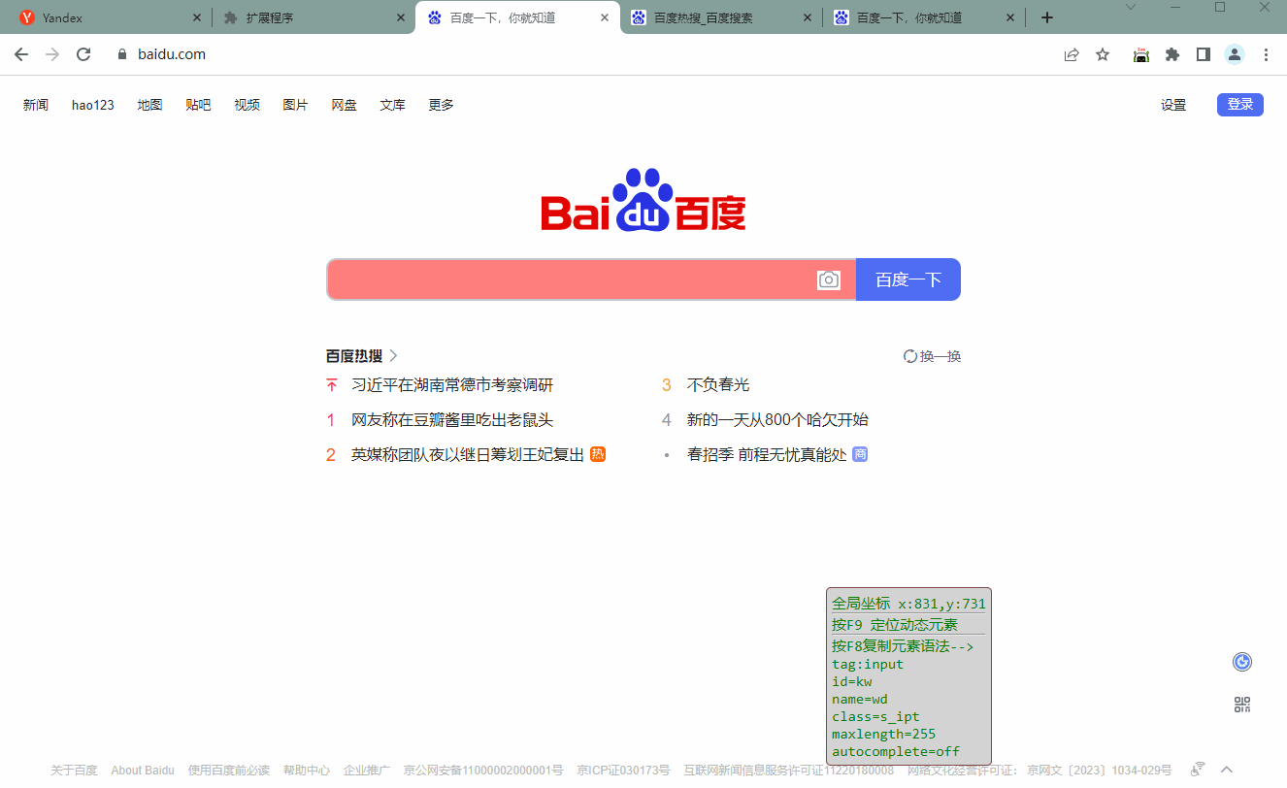The width and height of the screenshot is (1287, 788).
Task: Open the 设置 settings link
Action: click(x=1173, y=105)
